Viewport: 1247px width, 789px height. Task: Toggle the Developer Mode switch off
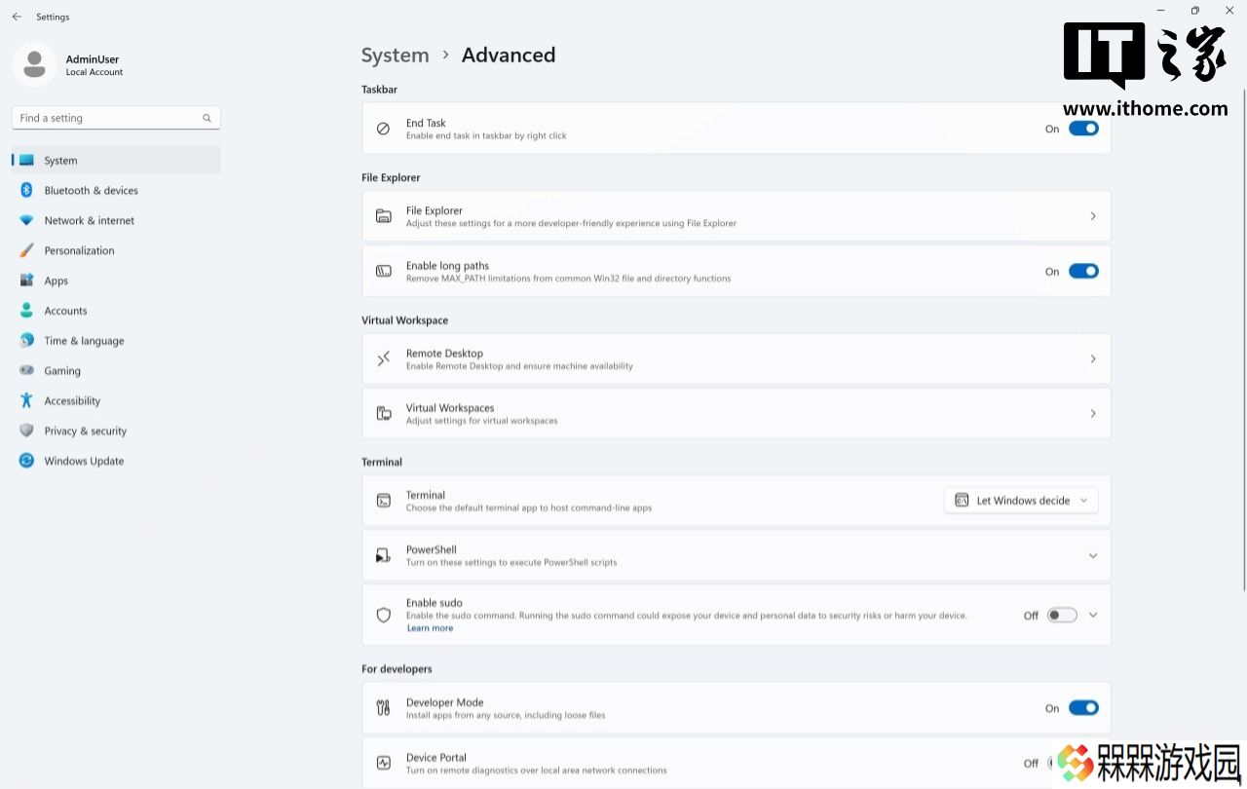[1083, 708]
